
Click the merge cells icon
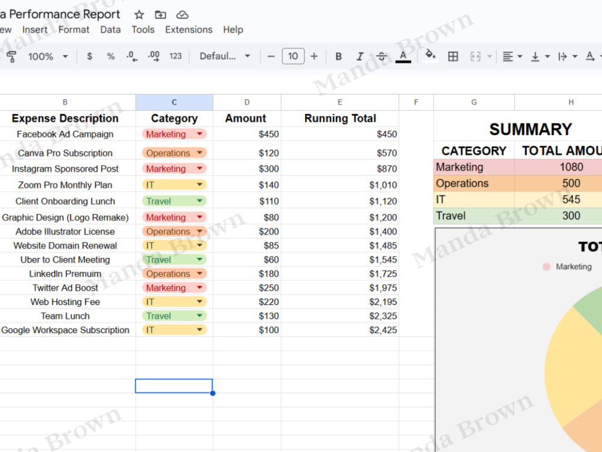[x=476, y=57]
